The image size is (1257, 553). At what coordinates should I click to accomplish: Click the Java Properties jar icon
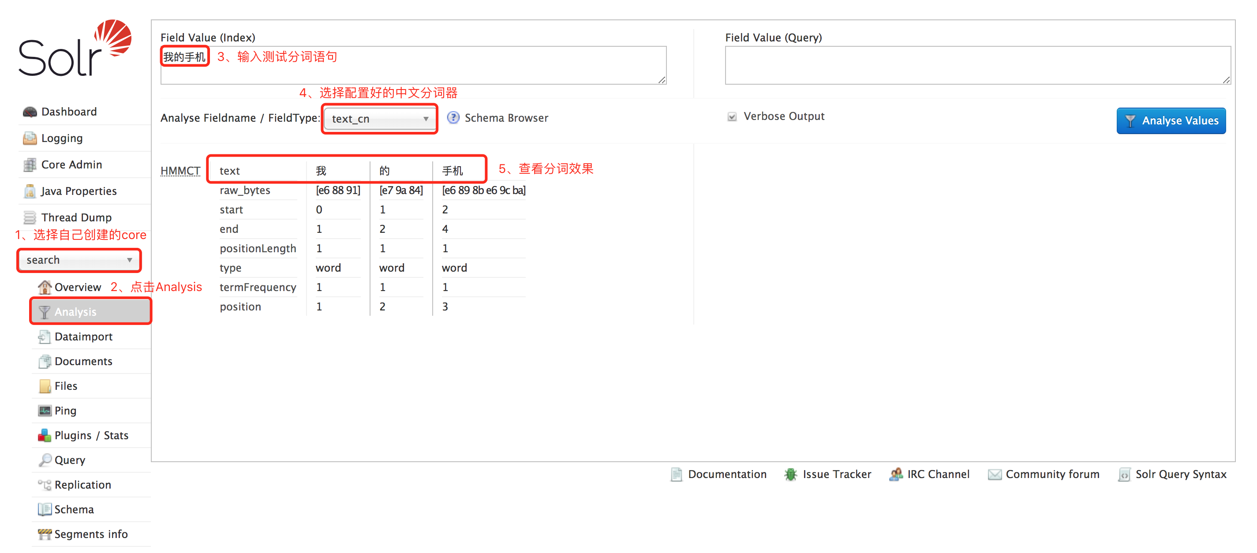30,191
